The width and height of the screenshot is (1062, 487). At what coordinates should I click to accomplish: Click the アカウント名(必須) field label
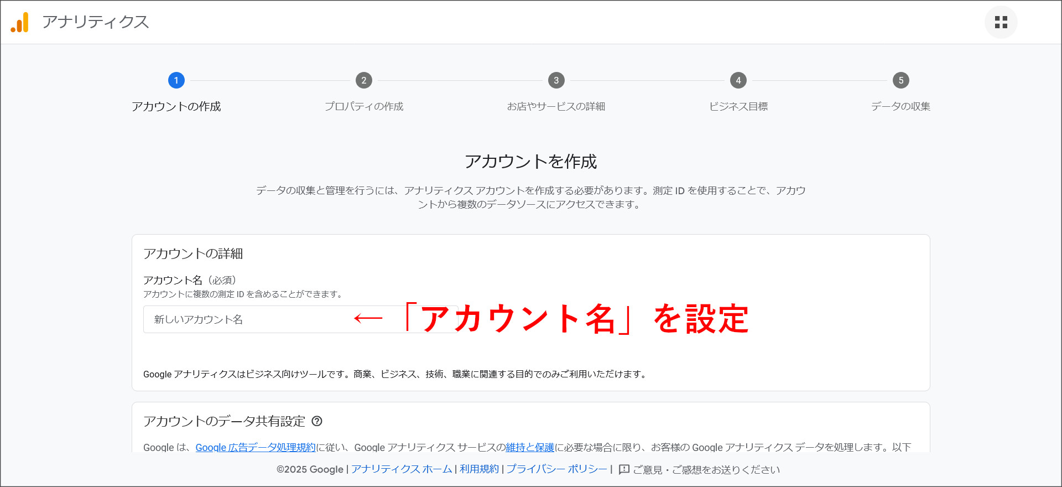(190, 280)
